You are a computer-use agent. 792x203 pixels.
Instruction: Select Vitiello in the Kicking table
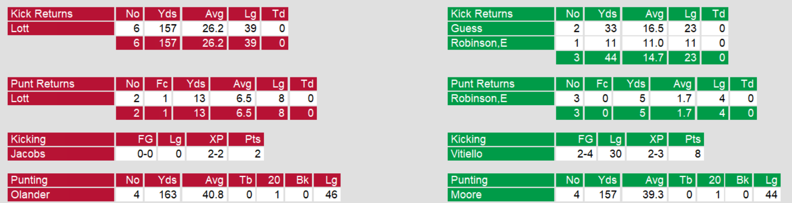click(501, 154)
